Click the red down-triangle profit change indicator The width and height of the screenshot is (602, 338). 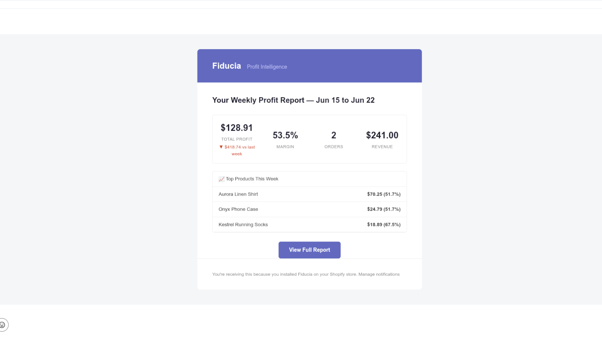pyautogui.click(x=221, y=147)
